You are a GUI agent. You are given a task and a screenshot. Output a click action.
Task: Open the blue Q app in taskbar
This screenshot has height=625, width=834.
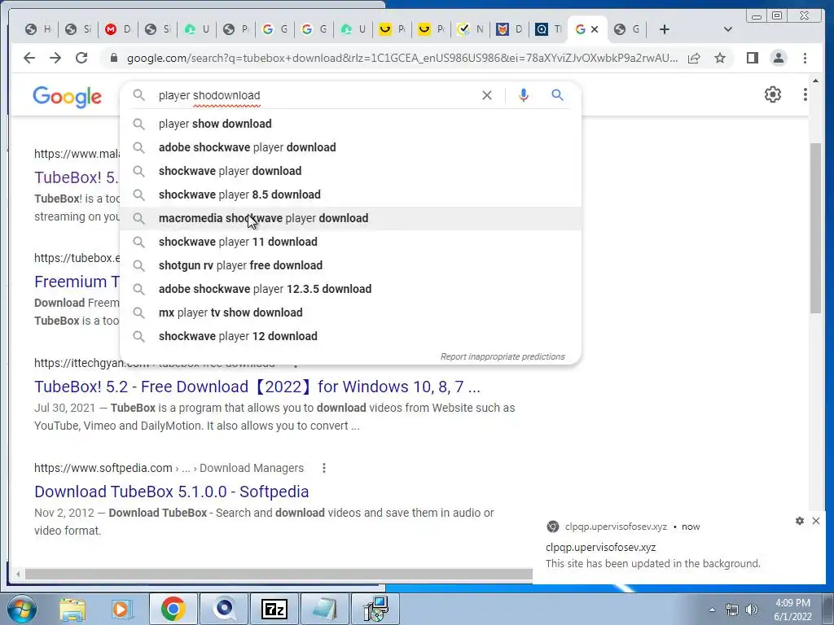click(x=225, y=609)
